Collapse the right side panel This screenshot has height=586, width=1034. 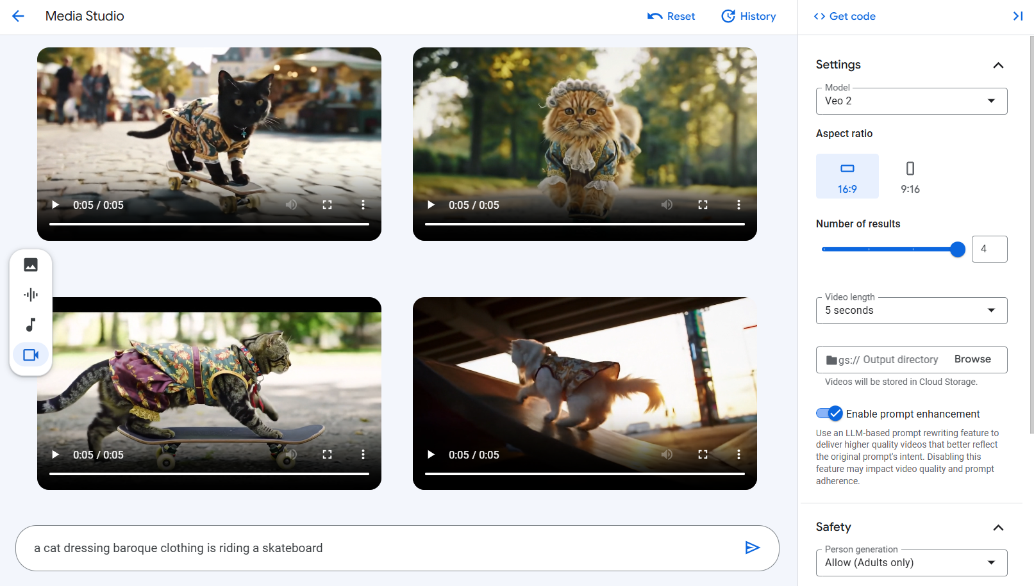1017,16
